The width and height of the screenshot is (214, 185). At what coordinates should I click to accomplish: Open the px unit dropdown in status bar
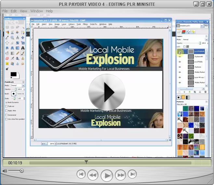(44, 144)
